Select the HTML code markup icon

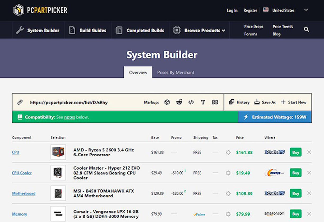tap(191, 102)
